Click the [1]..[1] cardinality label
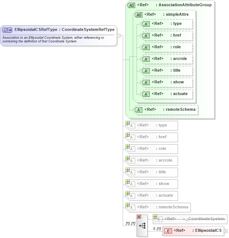Viewport: 229px width, 238px height. 130,223
